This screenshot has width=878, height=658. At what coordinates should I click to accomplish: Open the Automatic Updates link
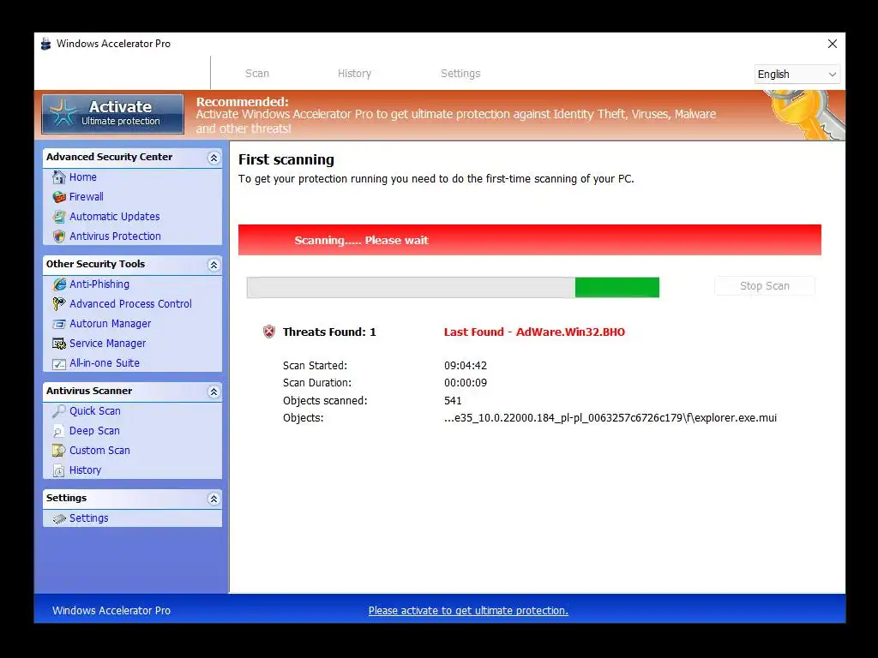pyautogui.click(x=114, y=216)
